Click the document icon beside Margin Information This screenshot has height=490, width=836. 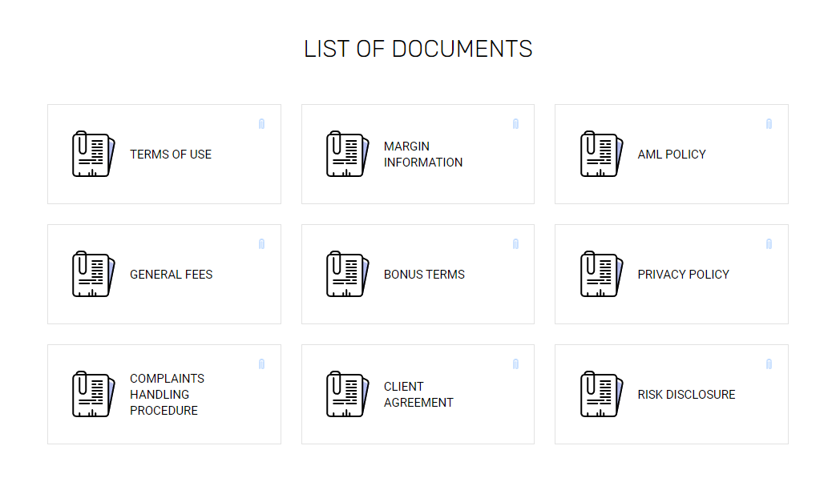[348, 154]
